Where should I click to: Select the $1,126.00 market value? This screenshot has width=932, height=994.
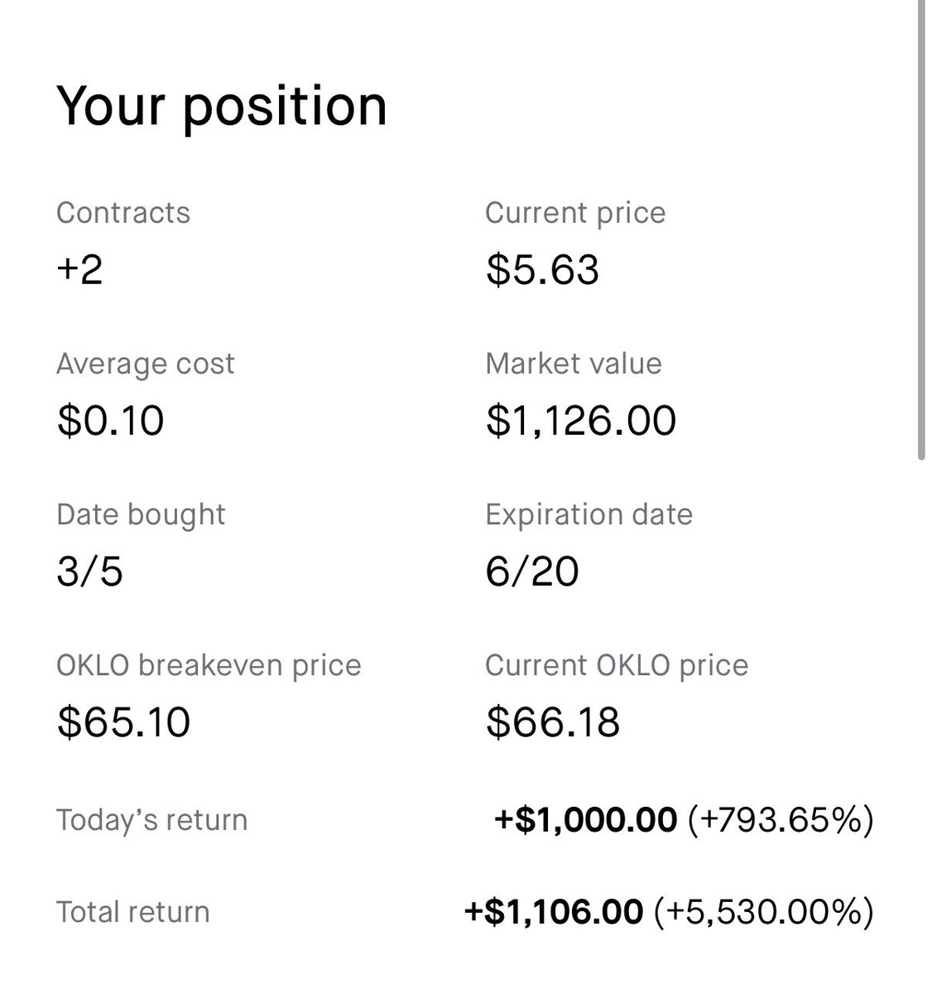[x=580, y=421]
